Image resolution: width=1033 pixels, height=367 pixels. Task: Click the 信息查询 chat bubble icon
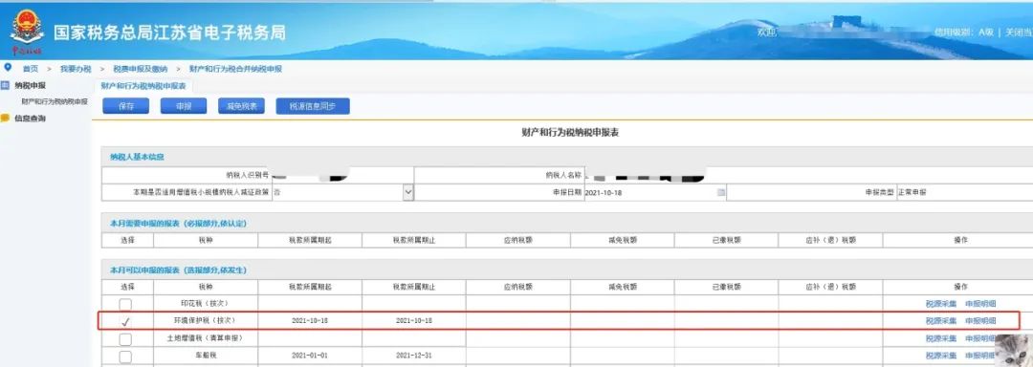[6, 118]
